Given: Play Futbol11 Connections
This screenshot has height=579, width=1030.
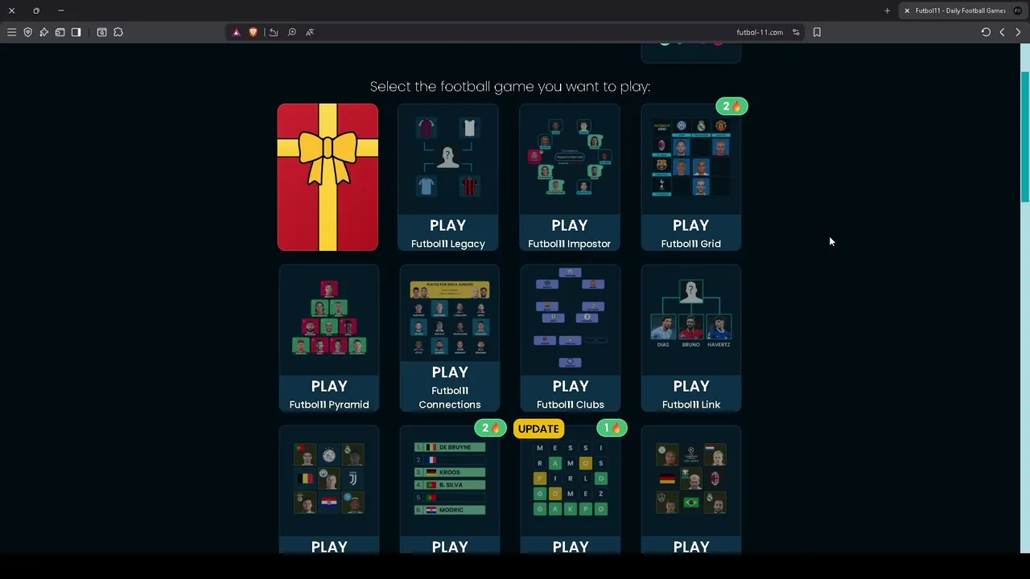Looking at the screenshot, I should click(450, 387).
